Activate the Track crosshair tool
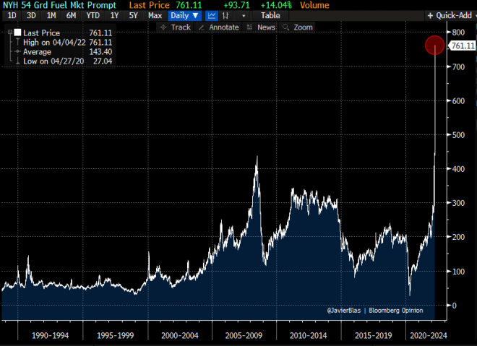 (175, 27)
